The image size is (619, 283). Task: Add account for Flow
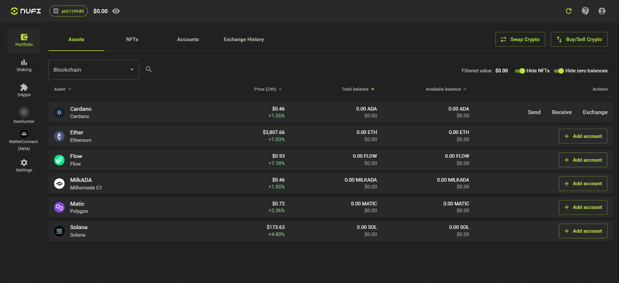tap(583, 160)
